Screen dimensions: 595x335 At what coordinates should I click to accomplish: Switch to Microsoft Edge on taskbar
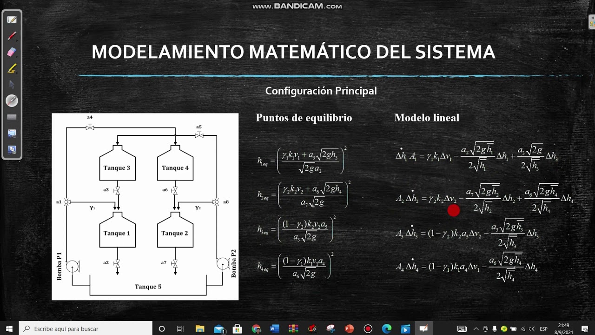(386, 328)
